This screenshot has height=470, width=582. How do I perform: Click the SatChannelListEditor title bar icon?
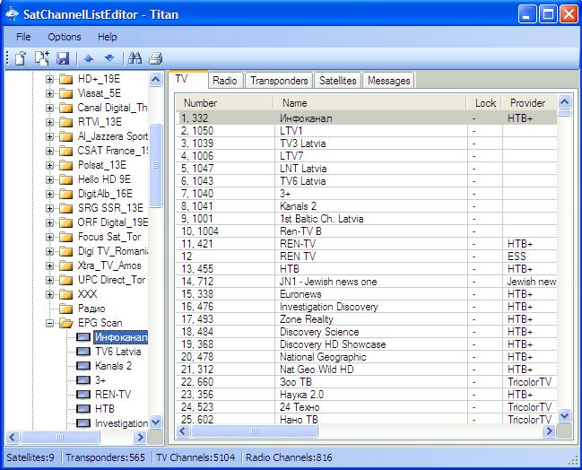click(12, 13)
